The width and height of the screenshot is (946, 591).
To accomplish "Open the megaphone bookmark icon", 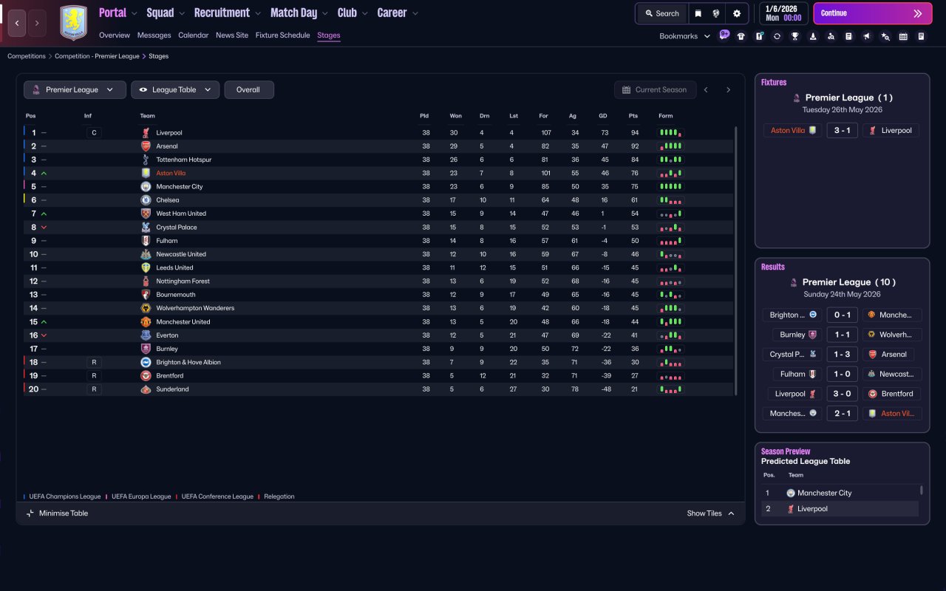I will coord(867,36).
